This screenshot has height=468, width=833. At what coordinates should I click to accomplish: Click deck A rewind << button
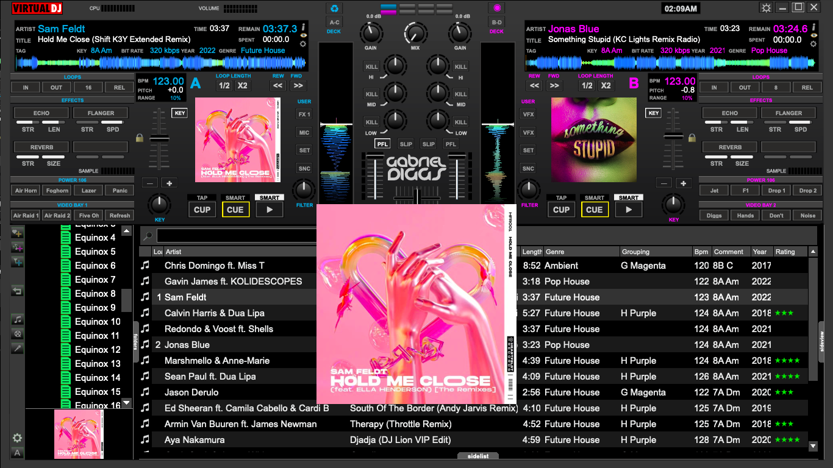click(x=277, y=86)
